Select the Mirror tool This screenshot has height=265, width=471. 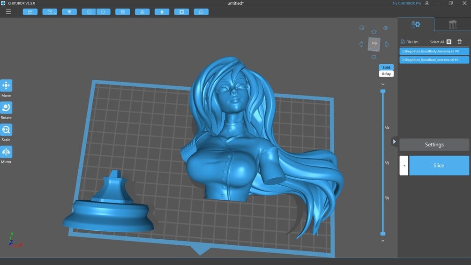[x=6, y=151]
